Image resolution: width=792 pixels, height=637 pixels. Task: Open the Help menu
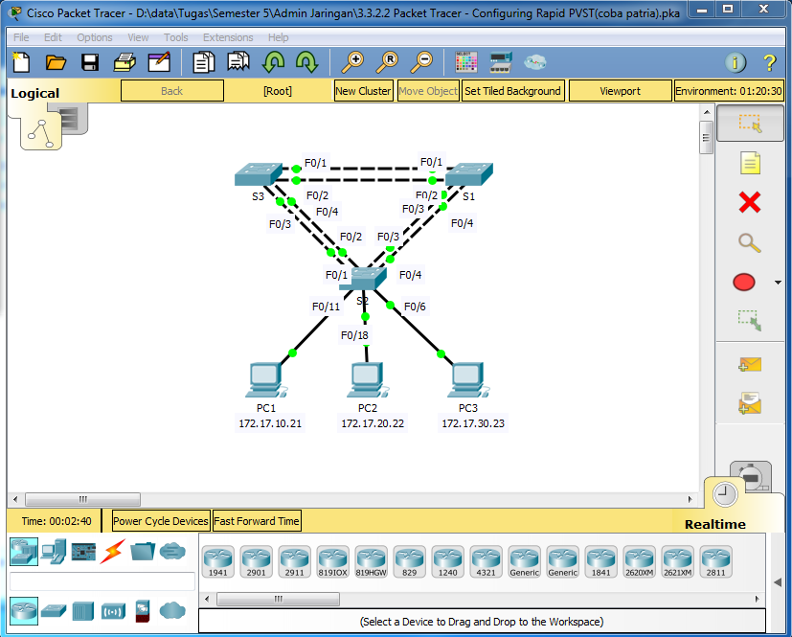(278, 37)
